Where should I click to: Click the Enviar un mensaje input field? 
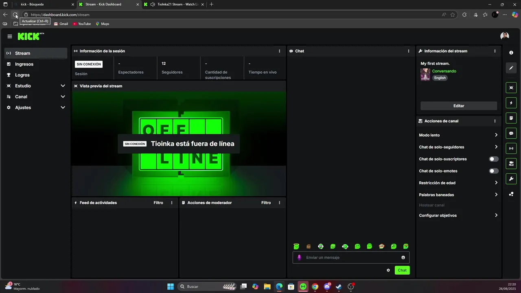pos(351,257)
